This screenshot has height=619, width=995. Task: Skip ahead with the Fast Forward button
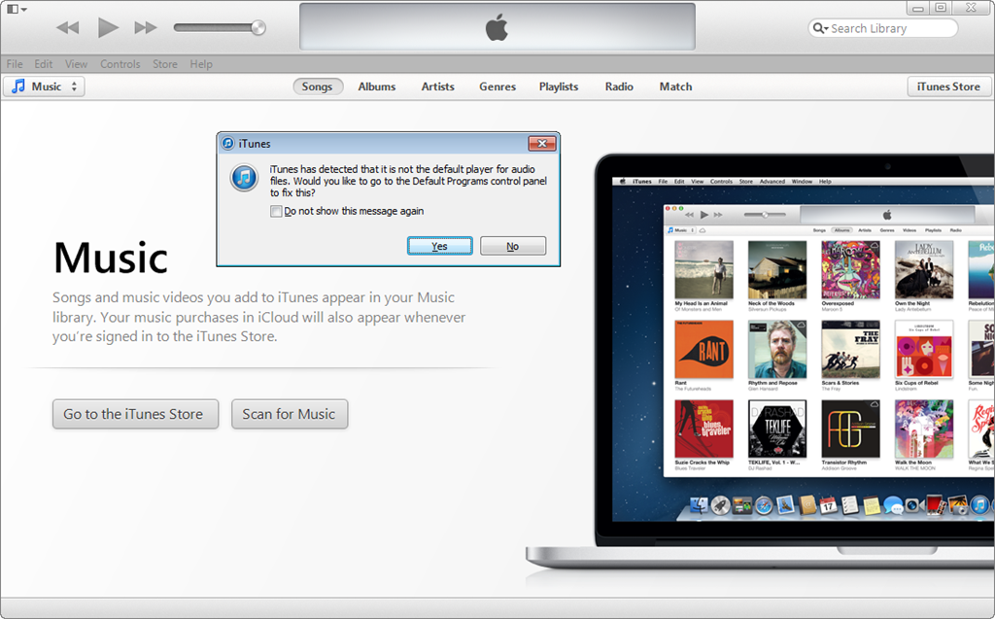(146, 28)
